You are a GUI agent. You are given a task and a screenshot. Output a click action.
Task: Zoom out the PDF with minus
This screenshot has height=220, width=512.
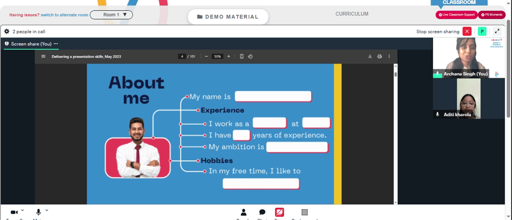click(x=206, y=56)
